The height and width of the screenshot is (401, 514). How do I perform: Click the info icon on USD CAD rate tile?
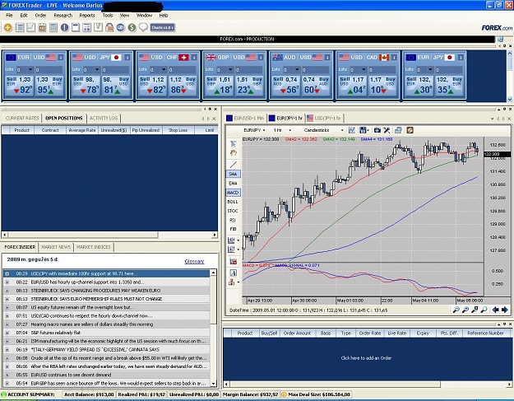(394, 58)
